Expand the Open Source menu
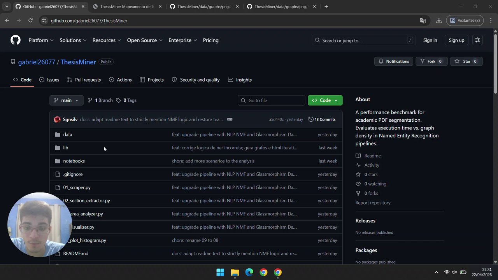Image resolution: width=498 pixels, height=280 pixels. click(145, 40)
